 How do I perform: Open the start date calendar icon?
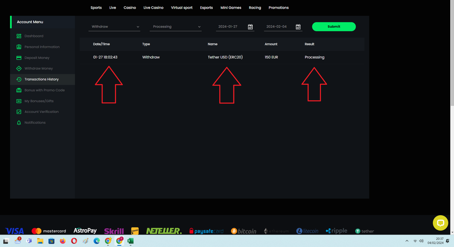[250, 27]
